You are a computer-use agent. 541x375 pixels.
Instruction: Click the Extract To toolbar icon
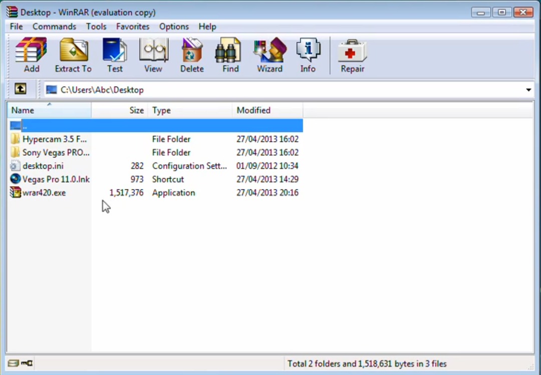(73, 55)
